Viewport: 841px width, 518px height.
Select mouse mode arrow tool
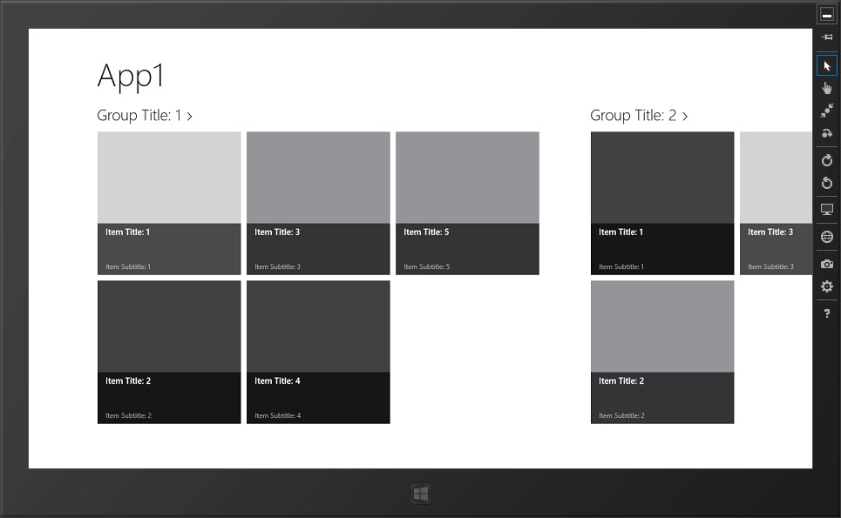point(826,66)
